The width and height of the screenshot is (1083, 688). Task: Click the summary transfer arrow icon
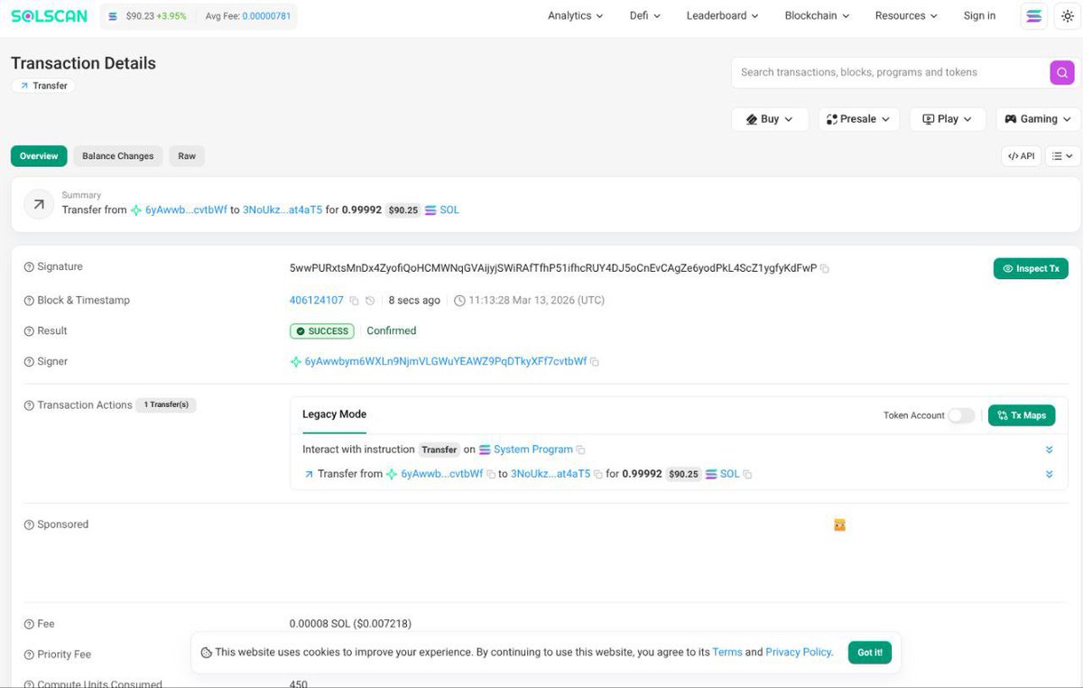39,204
